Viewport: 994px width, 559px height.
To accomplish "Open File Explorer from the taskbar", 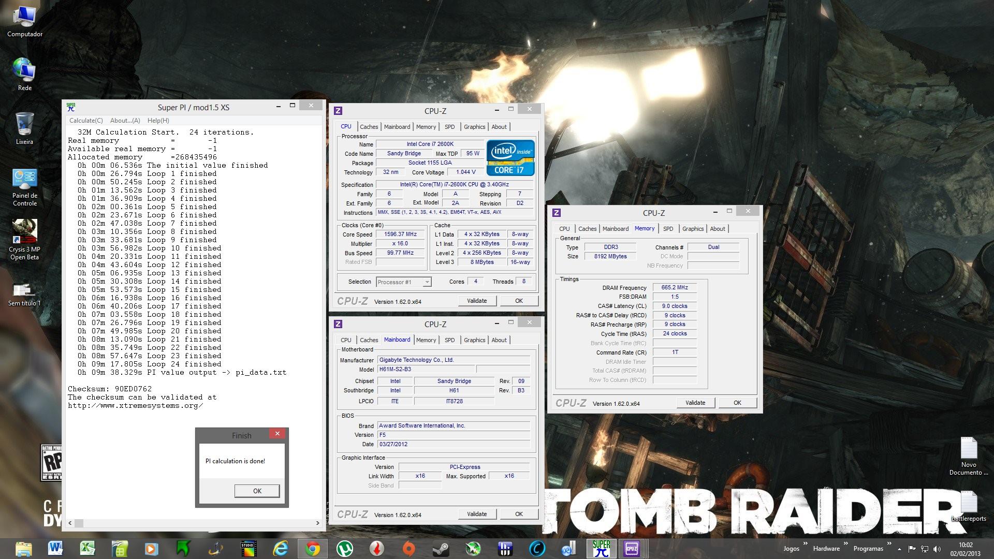I will point(24,549).
